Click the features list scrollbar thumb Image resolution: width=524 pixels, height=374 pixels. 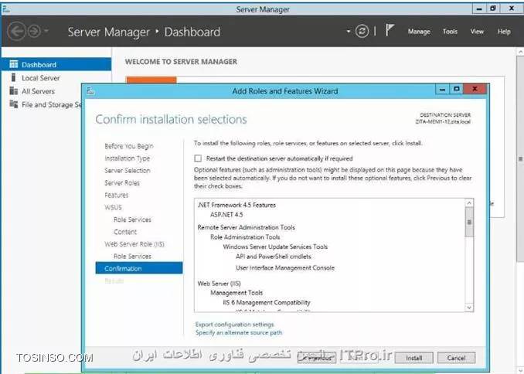[x=469, y=222]
